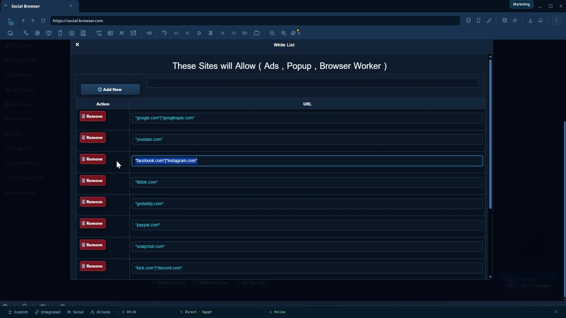Click the address bar URL
Screen dimensions: 566x318
click(x=255, y=21)
